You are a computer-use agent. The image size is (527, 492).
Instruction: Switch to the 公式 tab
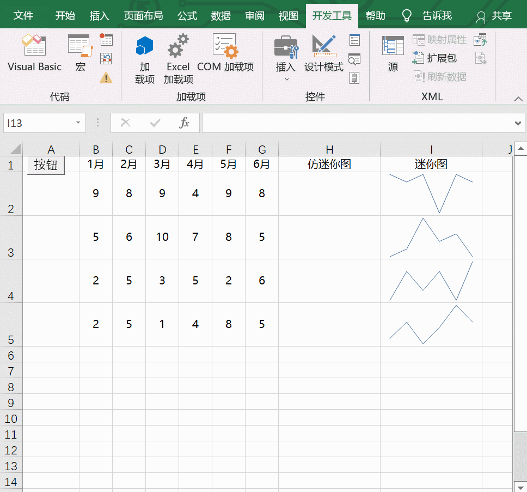[x=187, y=16]
